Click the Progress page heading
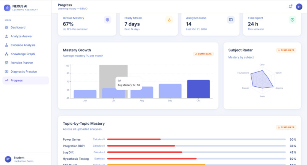The height and width of the screenshot is (165, 307). pos(65,5)
